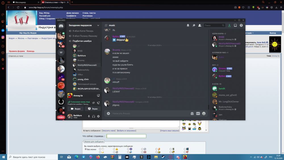Click the gift icon in message bar
This screenshot has width=284, height=160.
coord(192,113)
